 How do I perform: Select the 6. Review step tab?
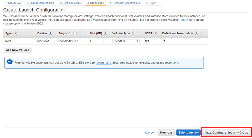pyautogui.click(x=151, y=3)
